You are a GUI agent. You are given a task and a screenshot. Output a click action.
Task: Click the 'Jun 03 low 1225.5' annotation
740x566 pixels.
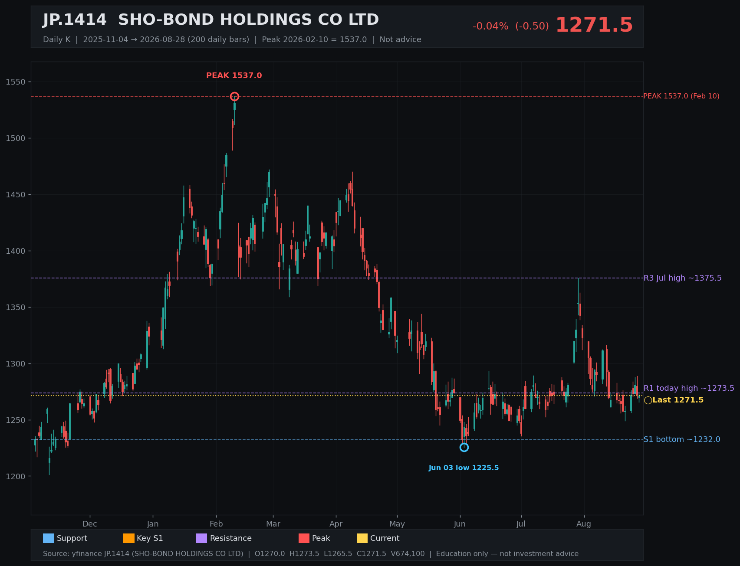point(464,468)
